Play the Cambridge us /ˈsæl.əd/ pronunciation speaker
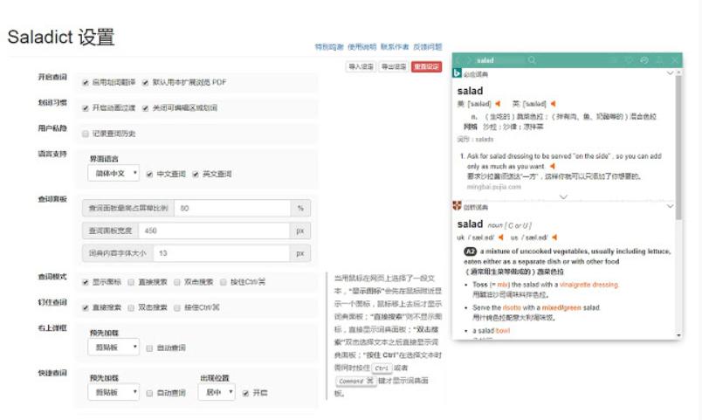 [x=554, y=238]
